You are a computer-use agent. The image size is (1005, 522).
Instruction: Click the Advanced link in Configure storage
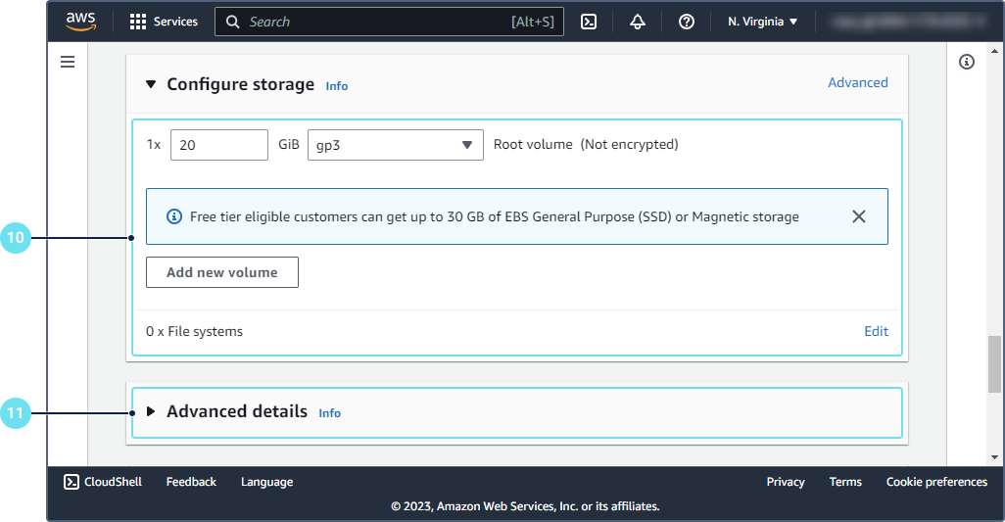857,83
